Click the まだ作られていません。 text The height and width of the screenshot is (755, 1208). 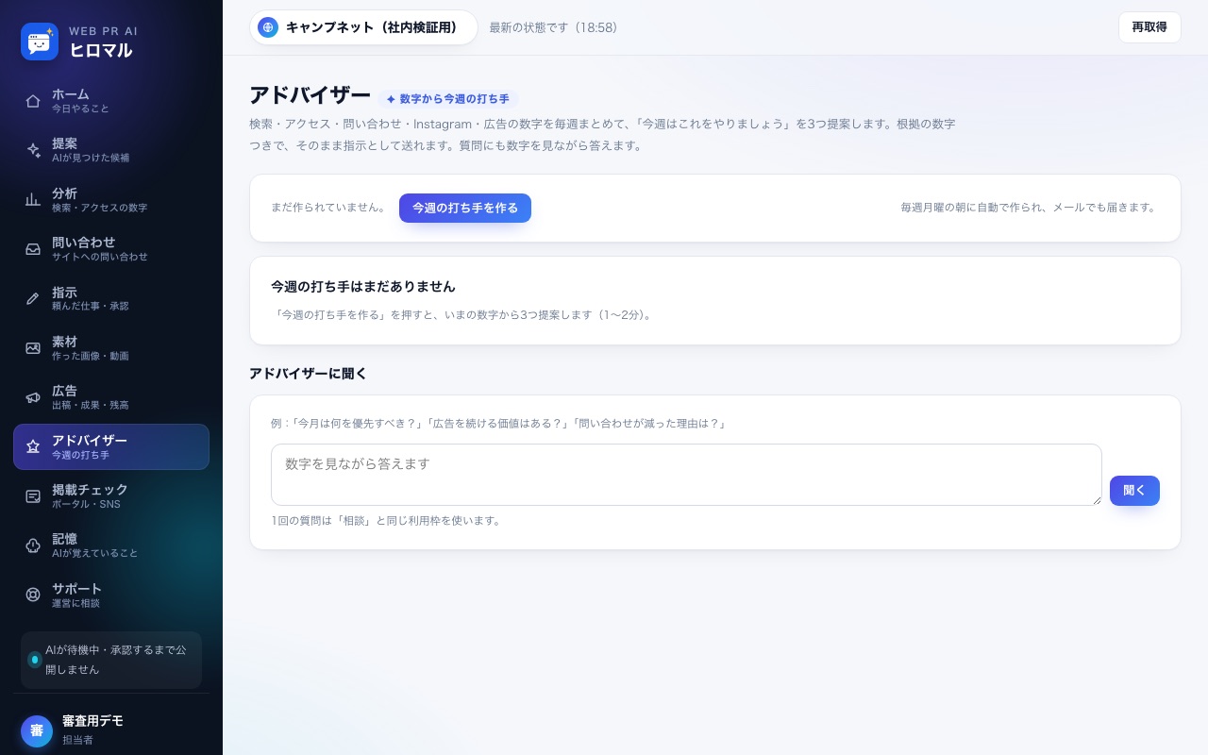click(x=327, y=208)
